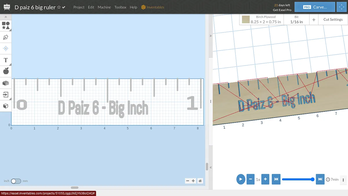The width and height of the screenshot is (348, 196).
Task: Click the Get Easel Pro link
Action: click(282, 10)
